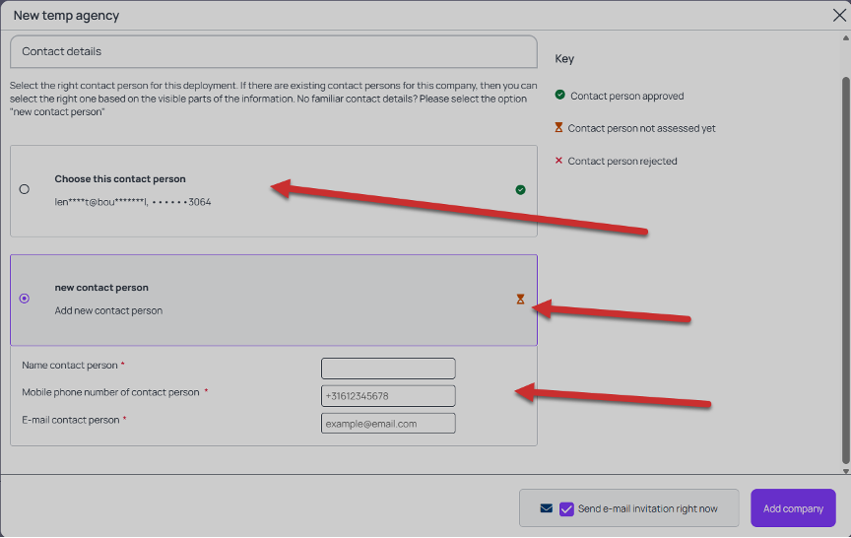Click the red X rejected icon in Key
This screenshot has width=851, height=538.
558,161
